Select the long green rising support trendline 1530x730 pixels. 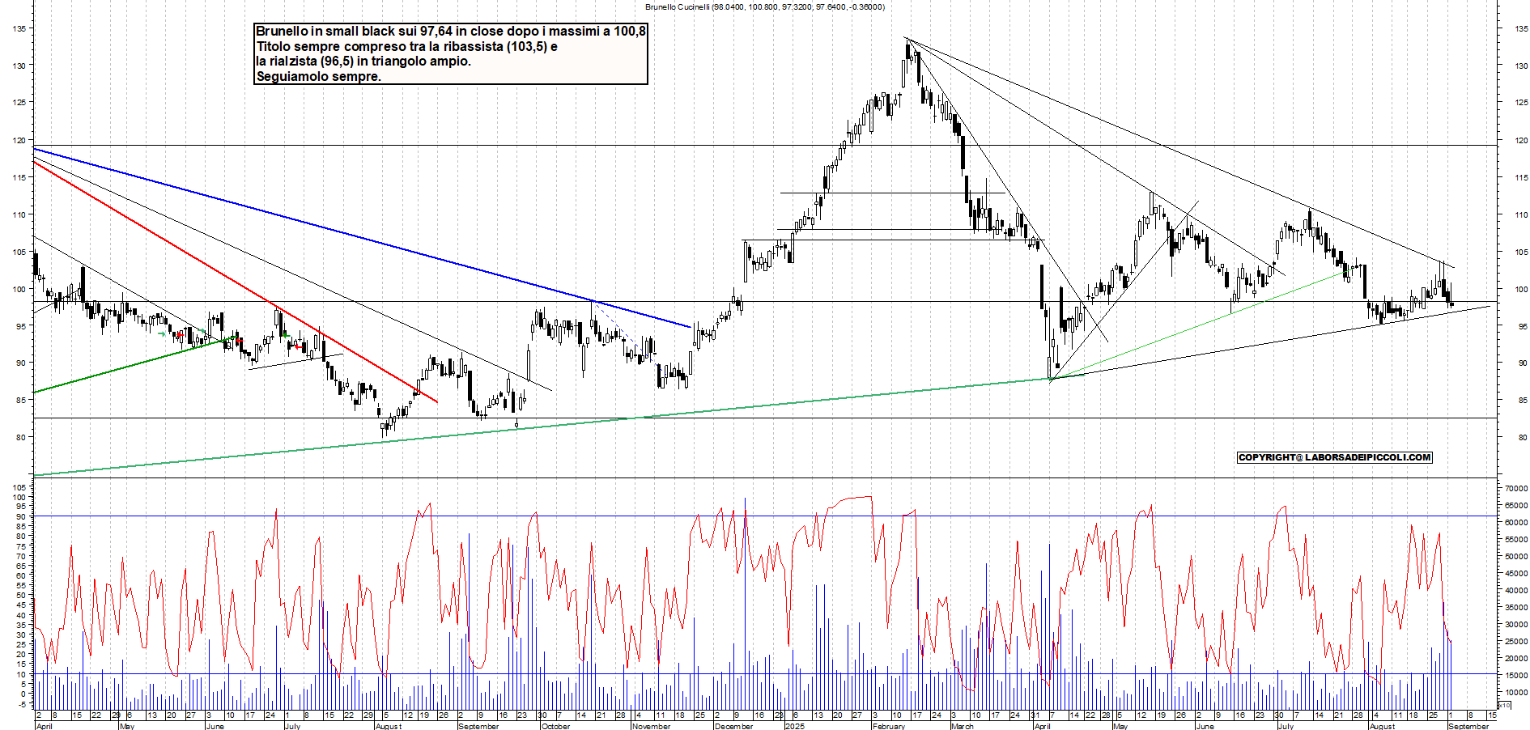[542, 427]
